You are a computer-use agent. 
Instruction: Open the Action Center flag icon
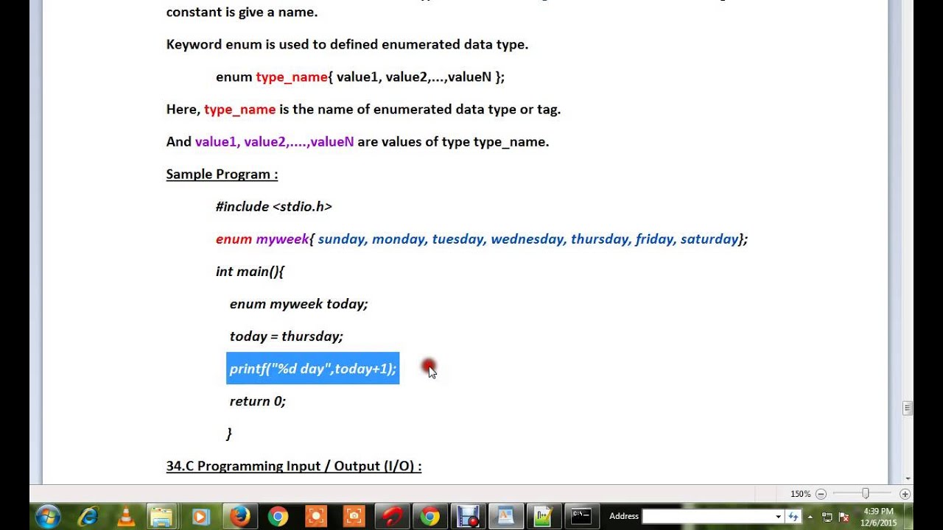(844, 517)
